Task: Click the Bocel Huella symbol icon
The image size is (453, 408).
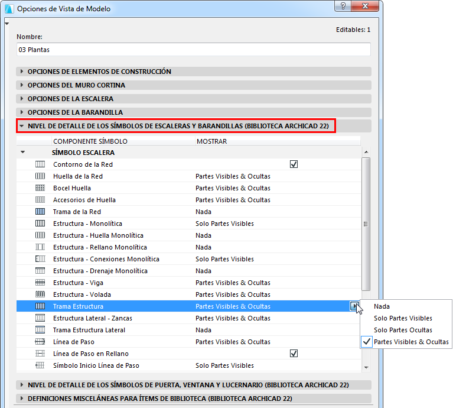Action: pyautogui.click(x=40, y=188)
